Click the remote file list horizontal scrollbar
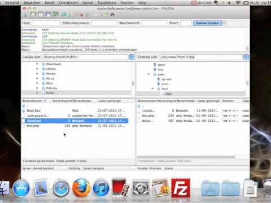This screenshot has height=203, width=271. tap(186, 157)
